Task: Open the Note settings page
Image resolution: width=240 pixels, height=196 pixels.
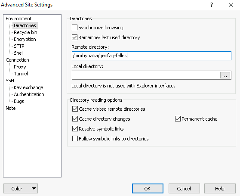Action: point(11,108)
